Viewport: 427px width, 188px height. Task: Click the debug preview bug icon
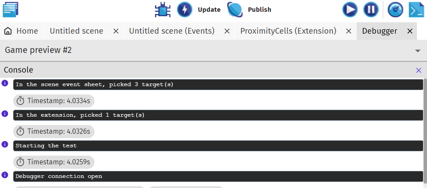click(x=163, y=10)
